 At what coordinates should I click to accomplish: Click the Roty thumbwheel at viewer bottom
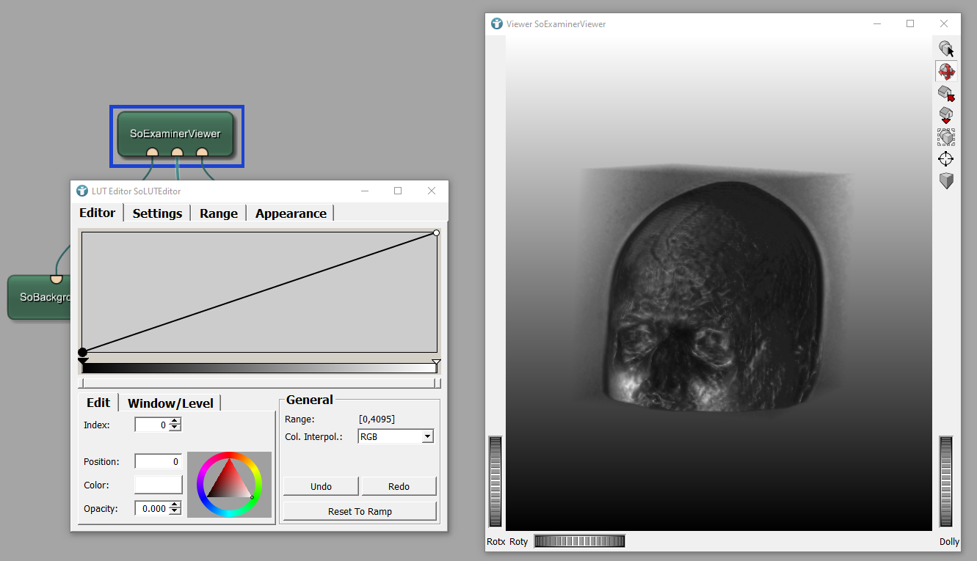[x=579, y=541]
